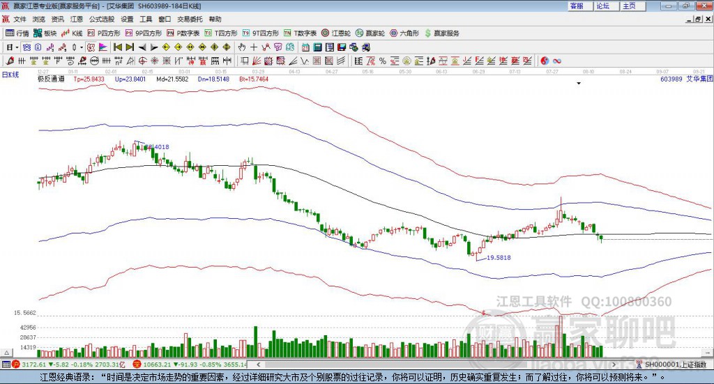This screenshot has width=714, height=384.
Task: Click the bottom-left grid icon in status bar
Action: click(x=6, y=364)
